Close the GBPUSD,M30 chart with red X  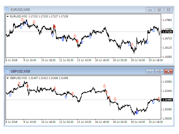[x=168, y=71]
